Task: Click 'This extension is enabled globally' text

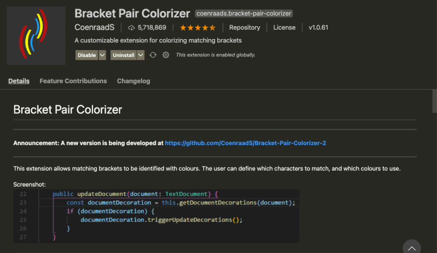Action: (216, 55)
